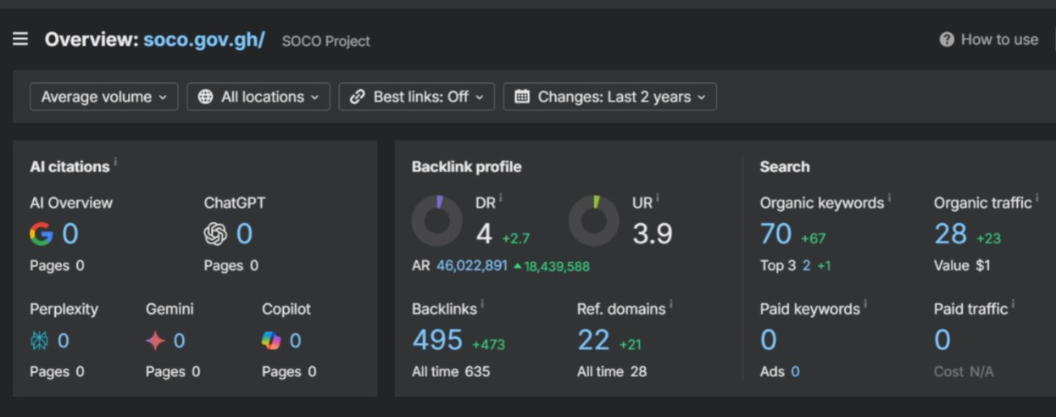Click the DR donut chart
This screenshot has width=1056, height=417.
[x=437, y=221]
